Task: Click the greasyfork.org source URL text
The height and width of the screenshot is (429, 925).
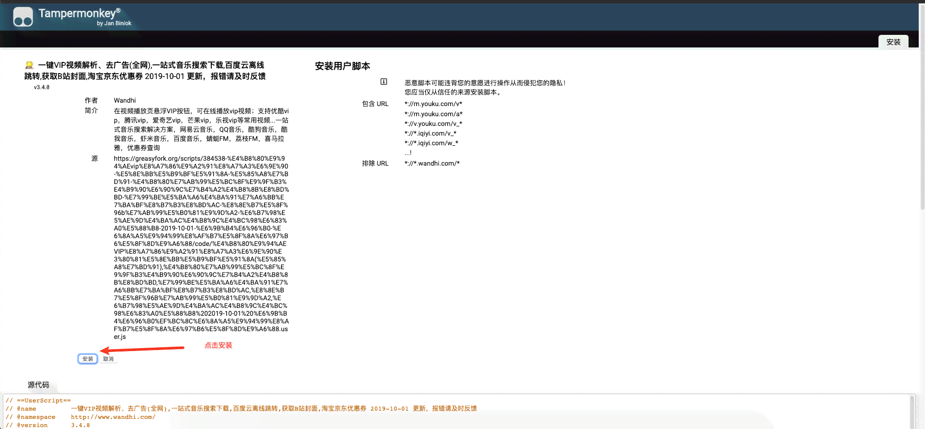Action: 202,247
